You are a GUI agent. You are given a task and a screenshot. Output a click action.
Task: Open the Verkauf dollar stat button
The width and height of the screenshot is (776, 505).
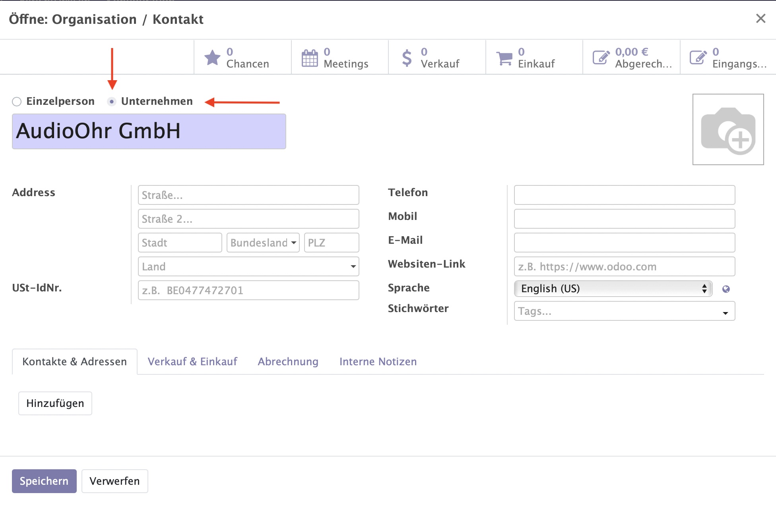pos(437,57)
